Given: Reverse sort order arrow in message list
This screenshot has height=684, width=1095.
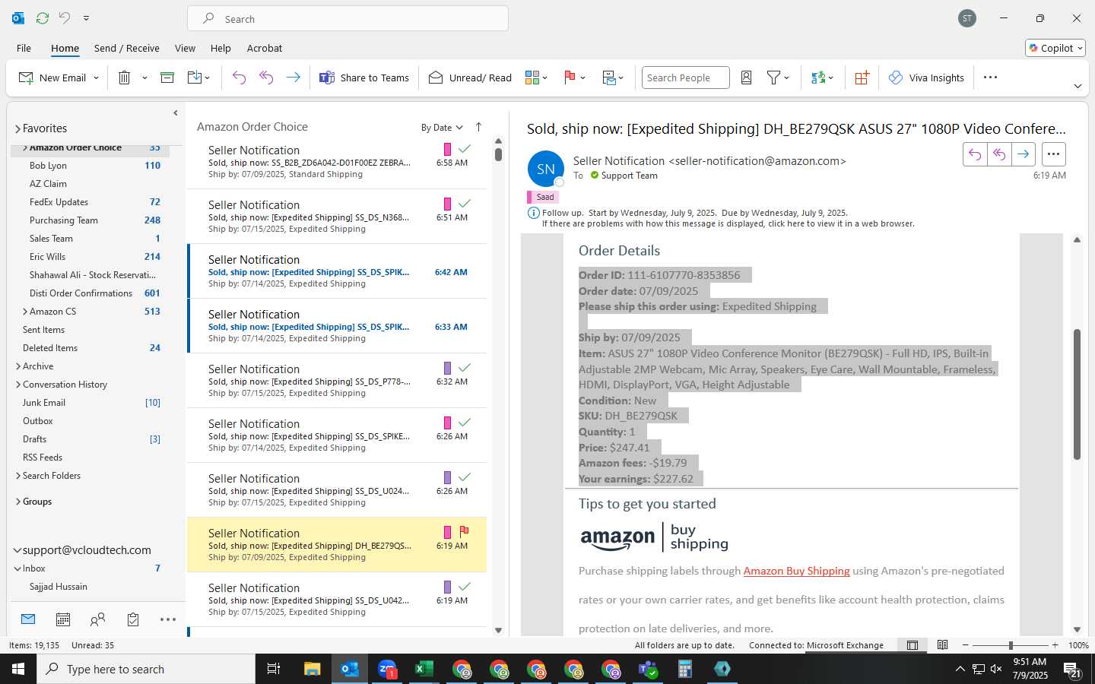Looking at the screenshot, I should coord(478,127).
